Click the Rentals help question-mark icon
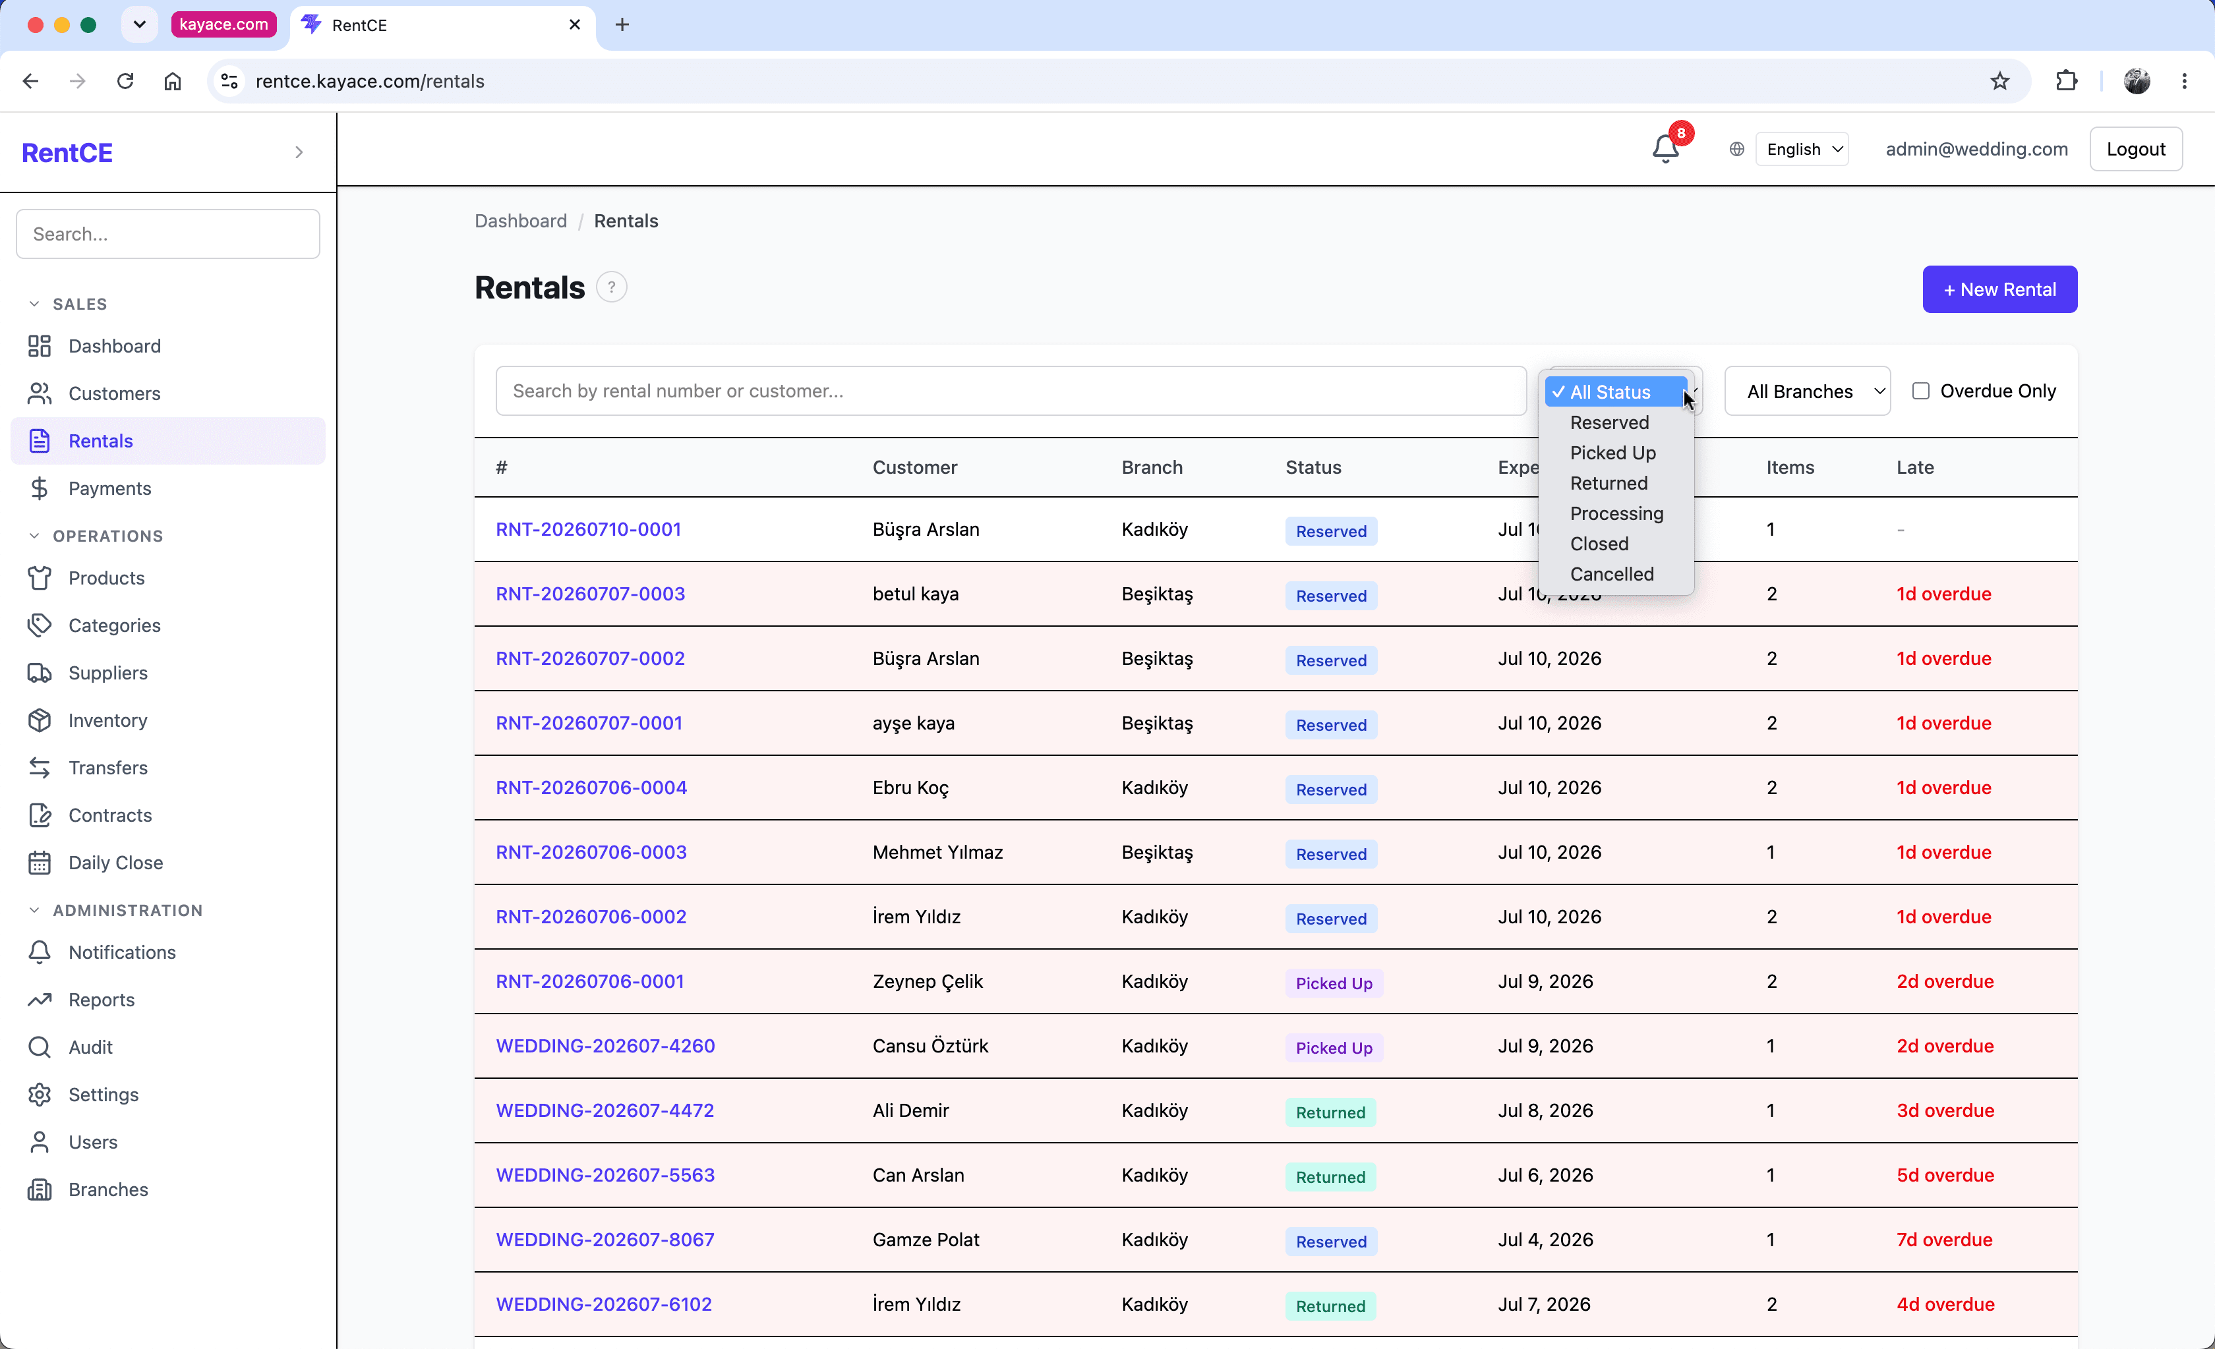The image size is (2215, 1349). pos(611,287)
